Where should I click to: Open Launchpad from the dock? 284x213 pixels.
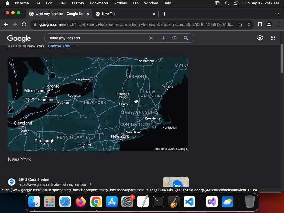point(50,202)
